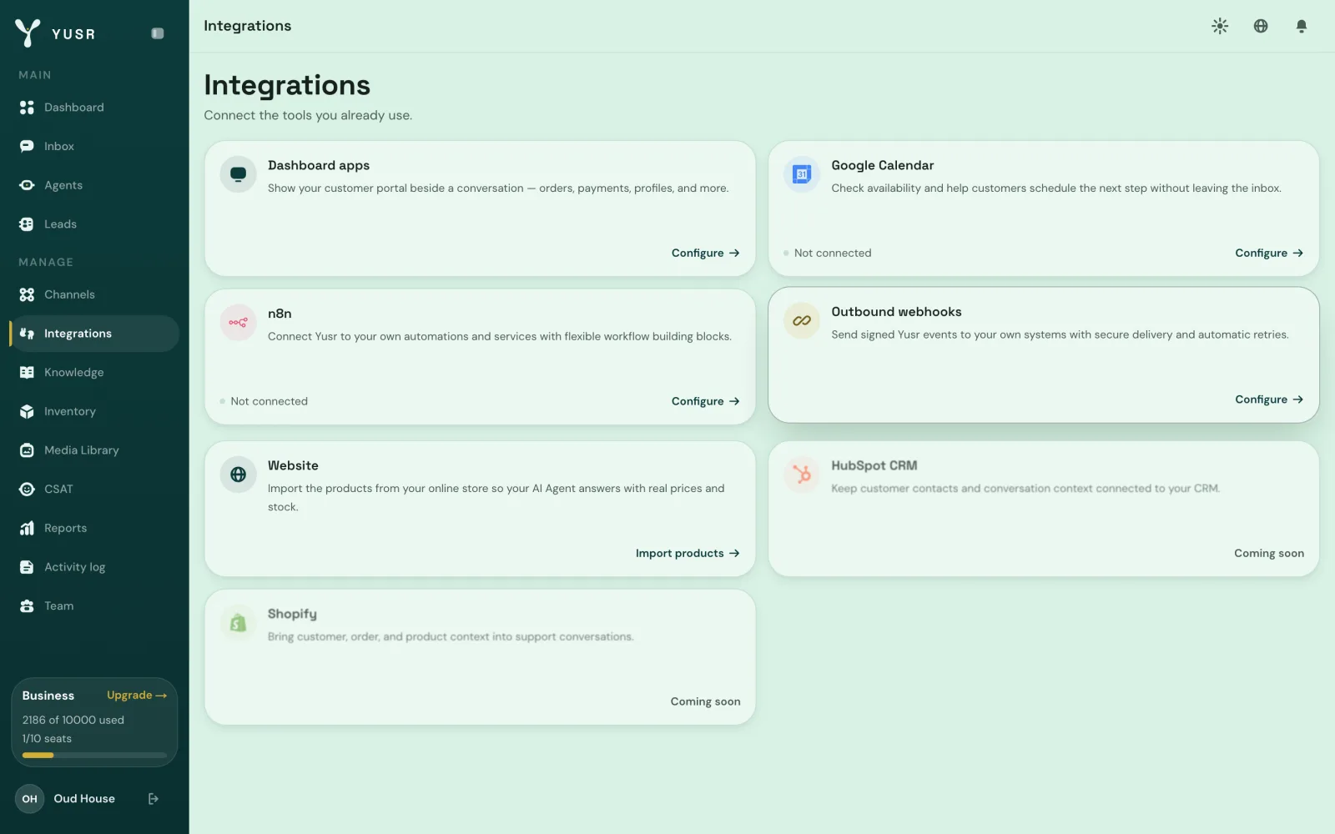This screenshot has height=834, width=1335.
Task: Click the n8n workflow icon
Action: 238,323
